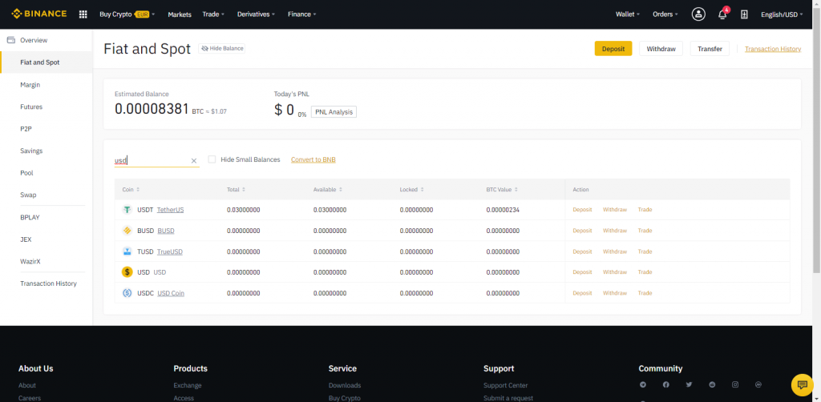The image size is (821, 402).
Task: Open the Instagram community icon
Action: 735,384
